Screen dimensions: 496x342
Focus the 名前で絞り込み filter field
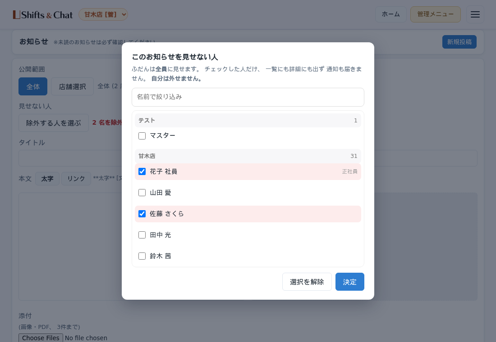[x=248, y=97]
